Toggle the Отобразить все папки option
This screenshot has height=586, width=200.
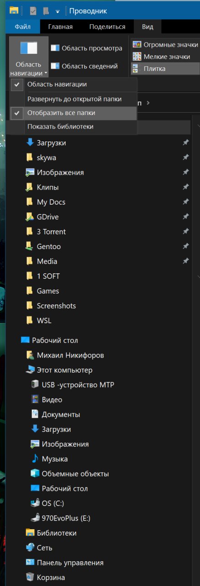[73, 113]
